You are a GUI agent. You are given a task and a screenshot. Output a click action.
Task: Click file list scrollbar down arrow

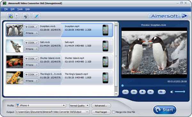116,94
